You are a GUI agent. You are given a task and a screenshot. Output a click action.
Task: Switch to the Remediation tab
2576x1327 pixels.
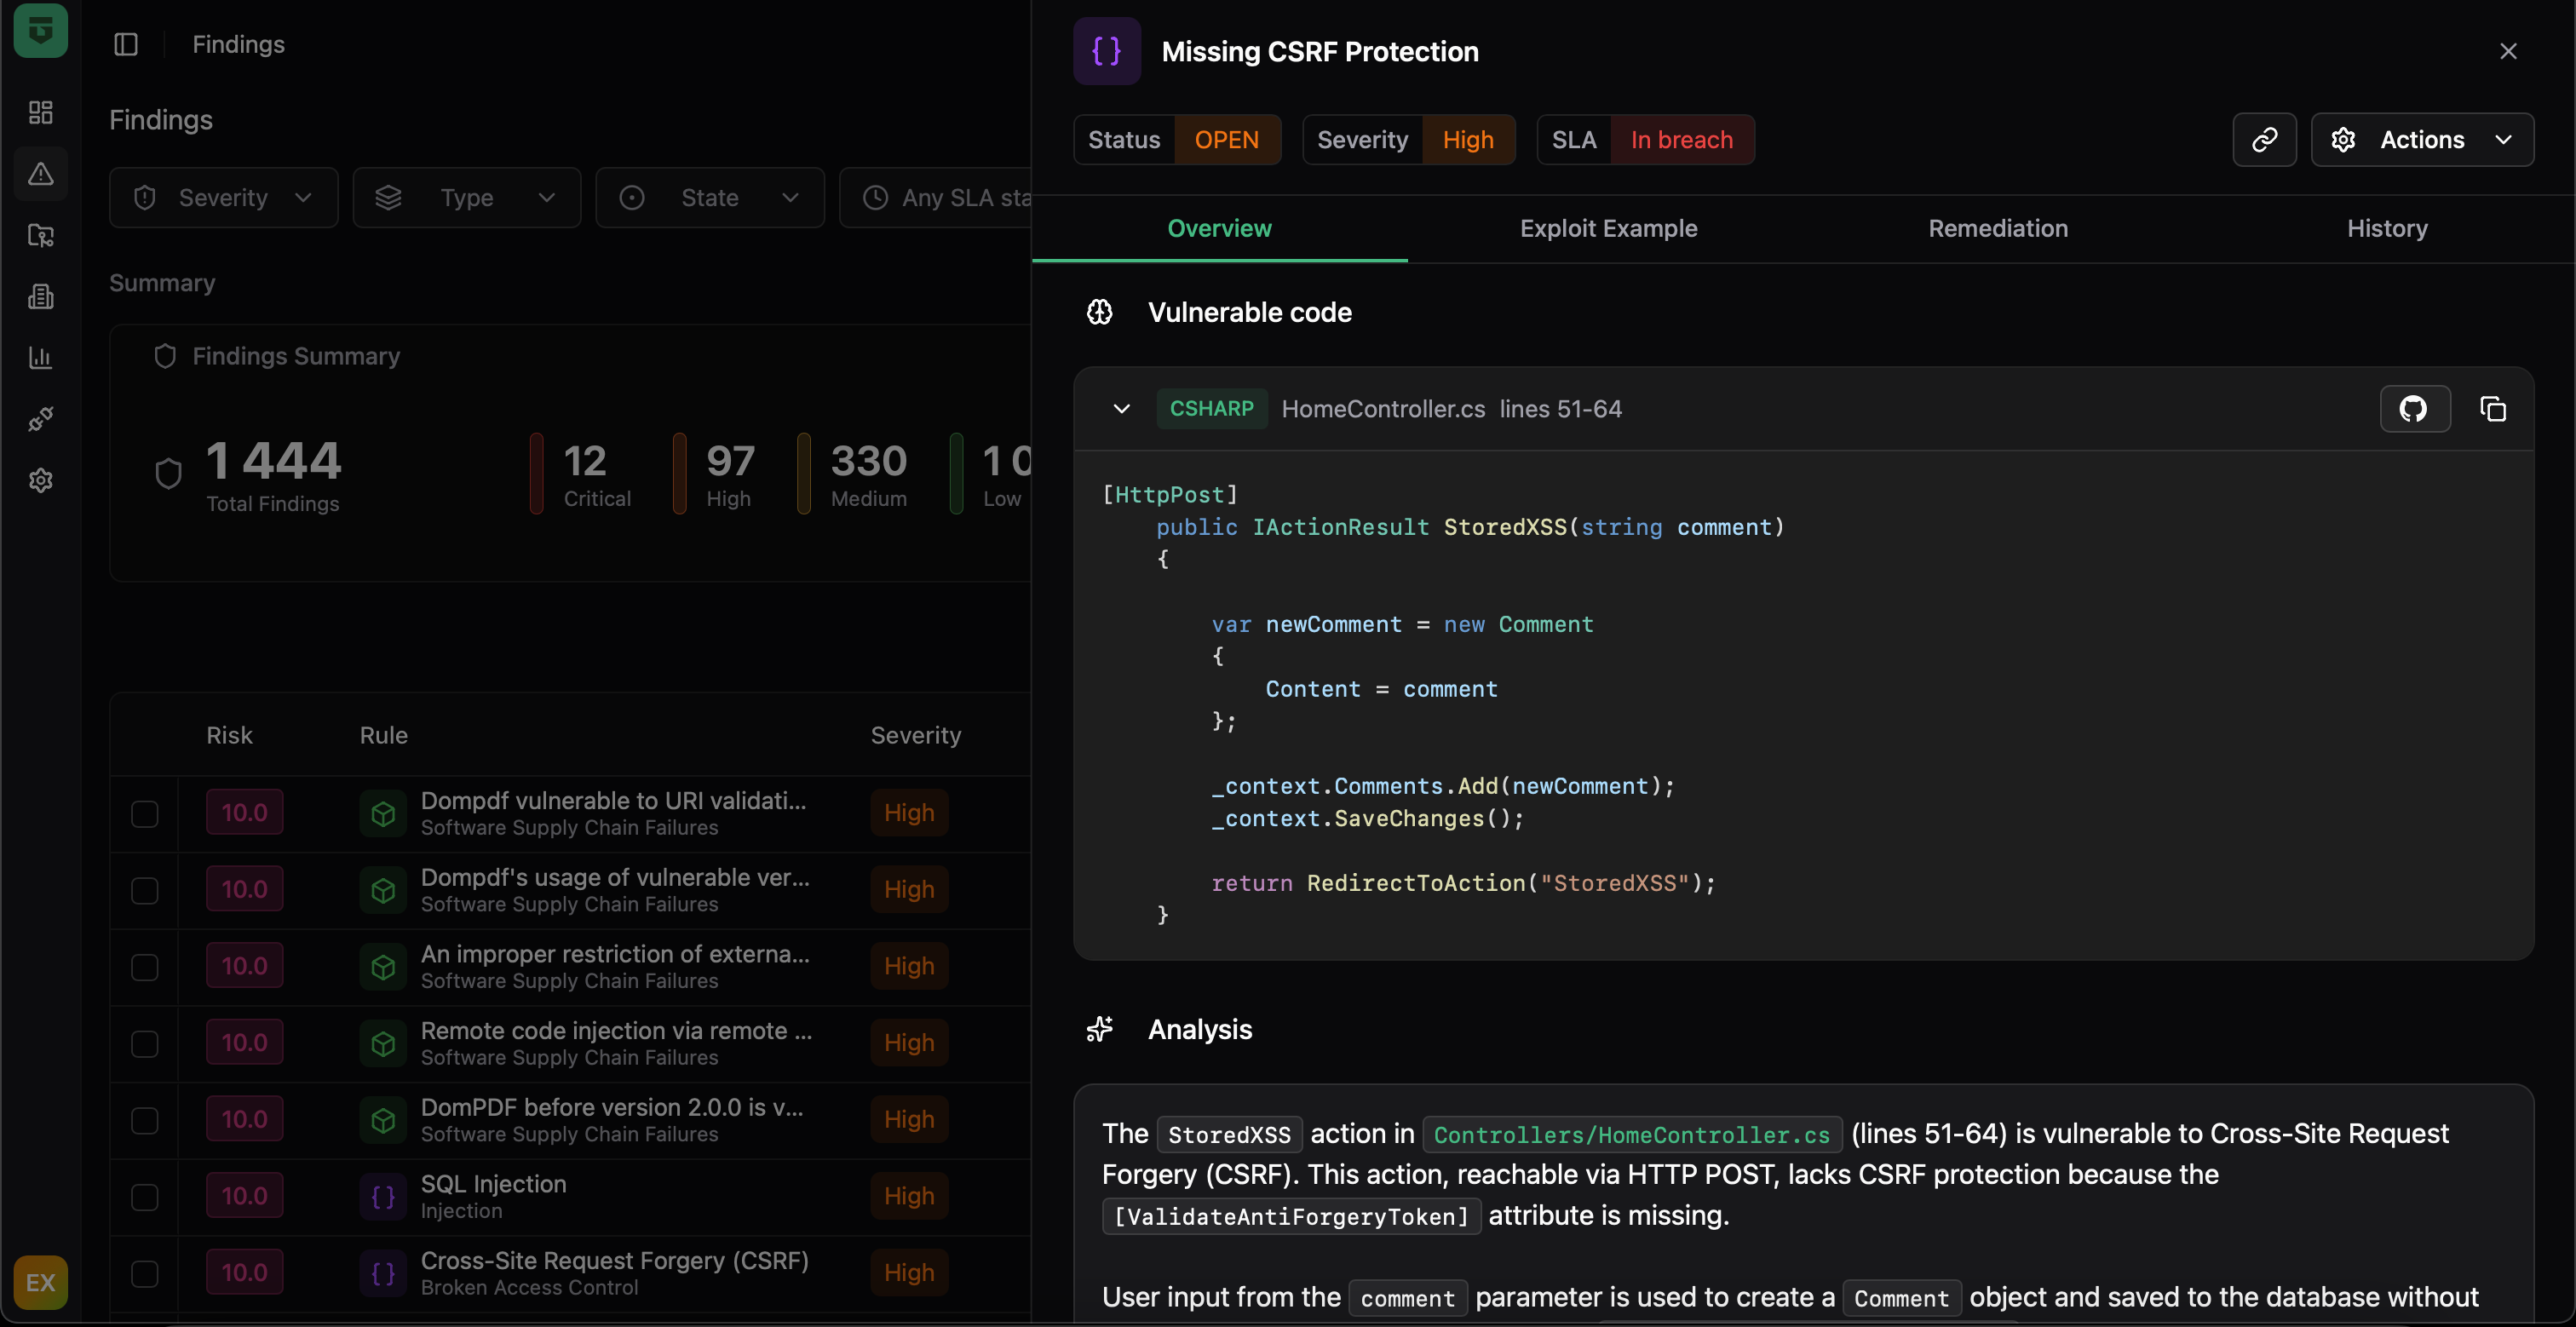(1998, 228)
